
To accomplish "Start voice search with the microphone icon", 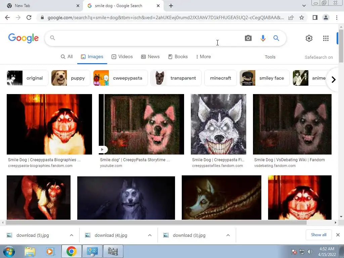I will pyautogui.click(x=263, y=38).
